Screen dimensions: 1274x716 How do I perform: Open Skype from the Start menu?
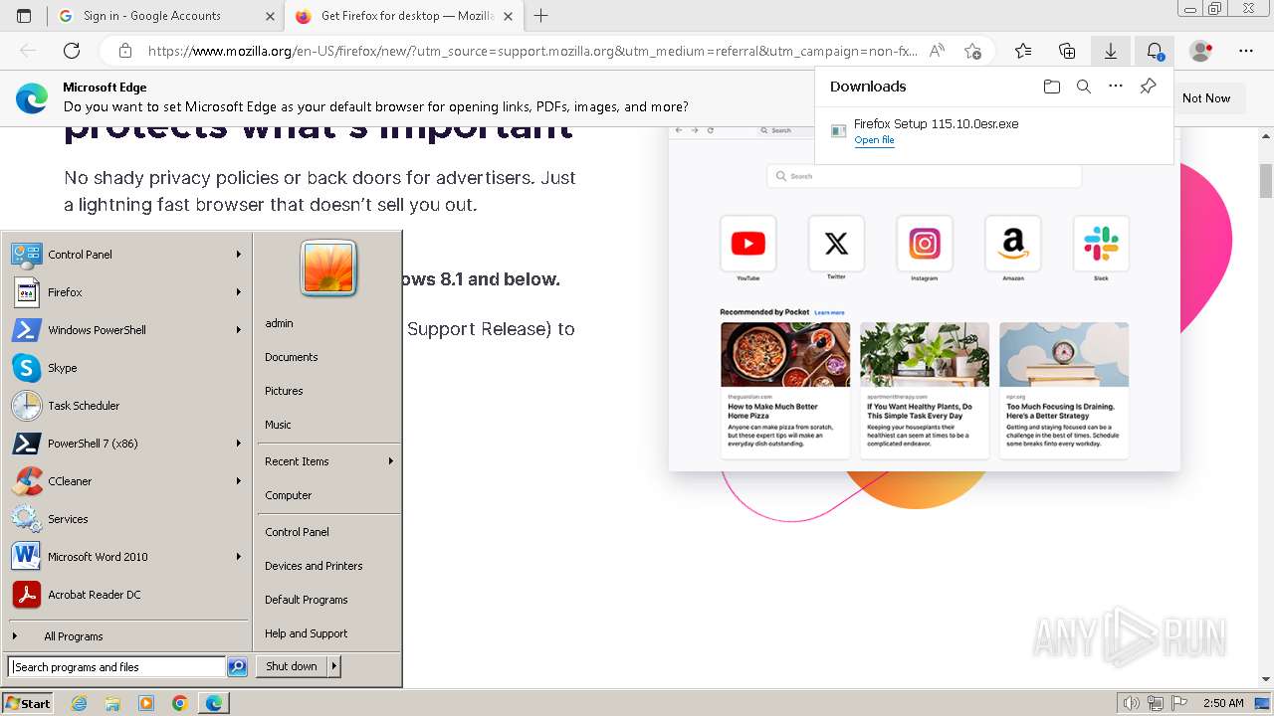(127, 368)
